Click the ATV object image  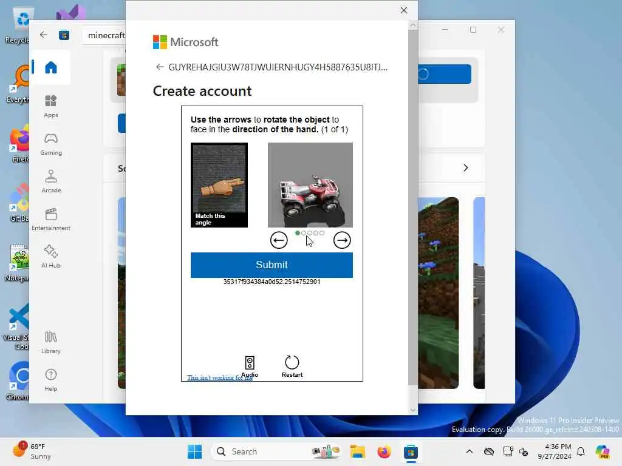click(x=310, y=185)
